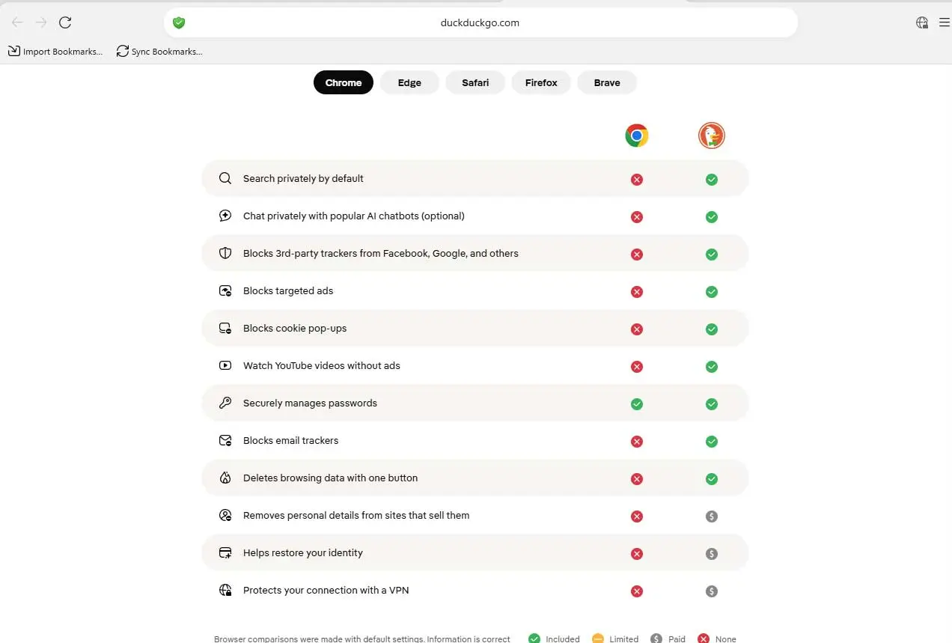Switch to the Firefox comparison tab
The image size is (952, 643).
pos(541,82)
